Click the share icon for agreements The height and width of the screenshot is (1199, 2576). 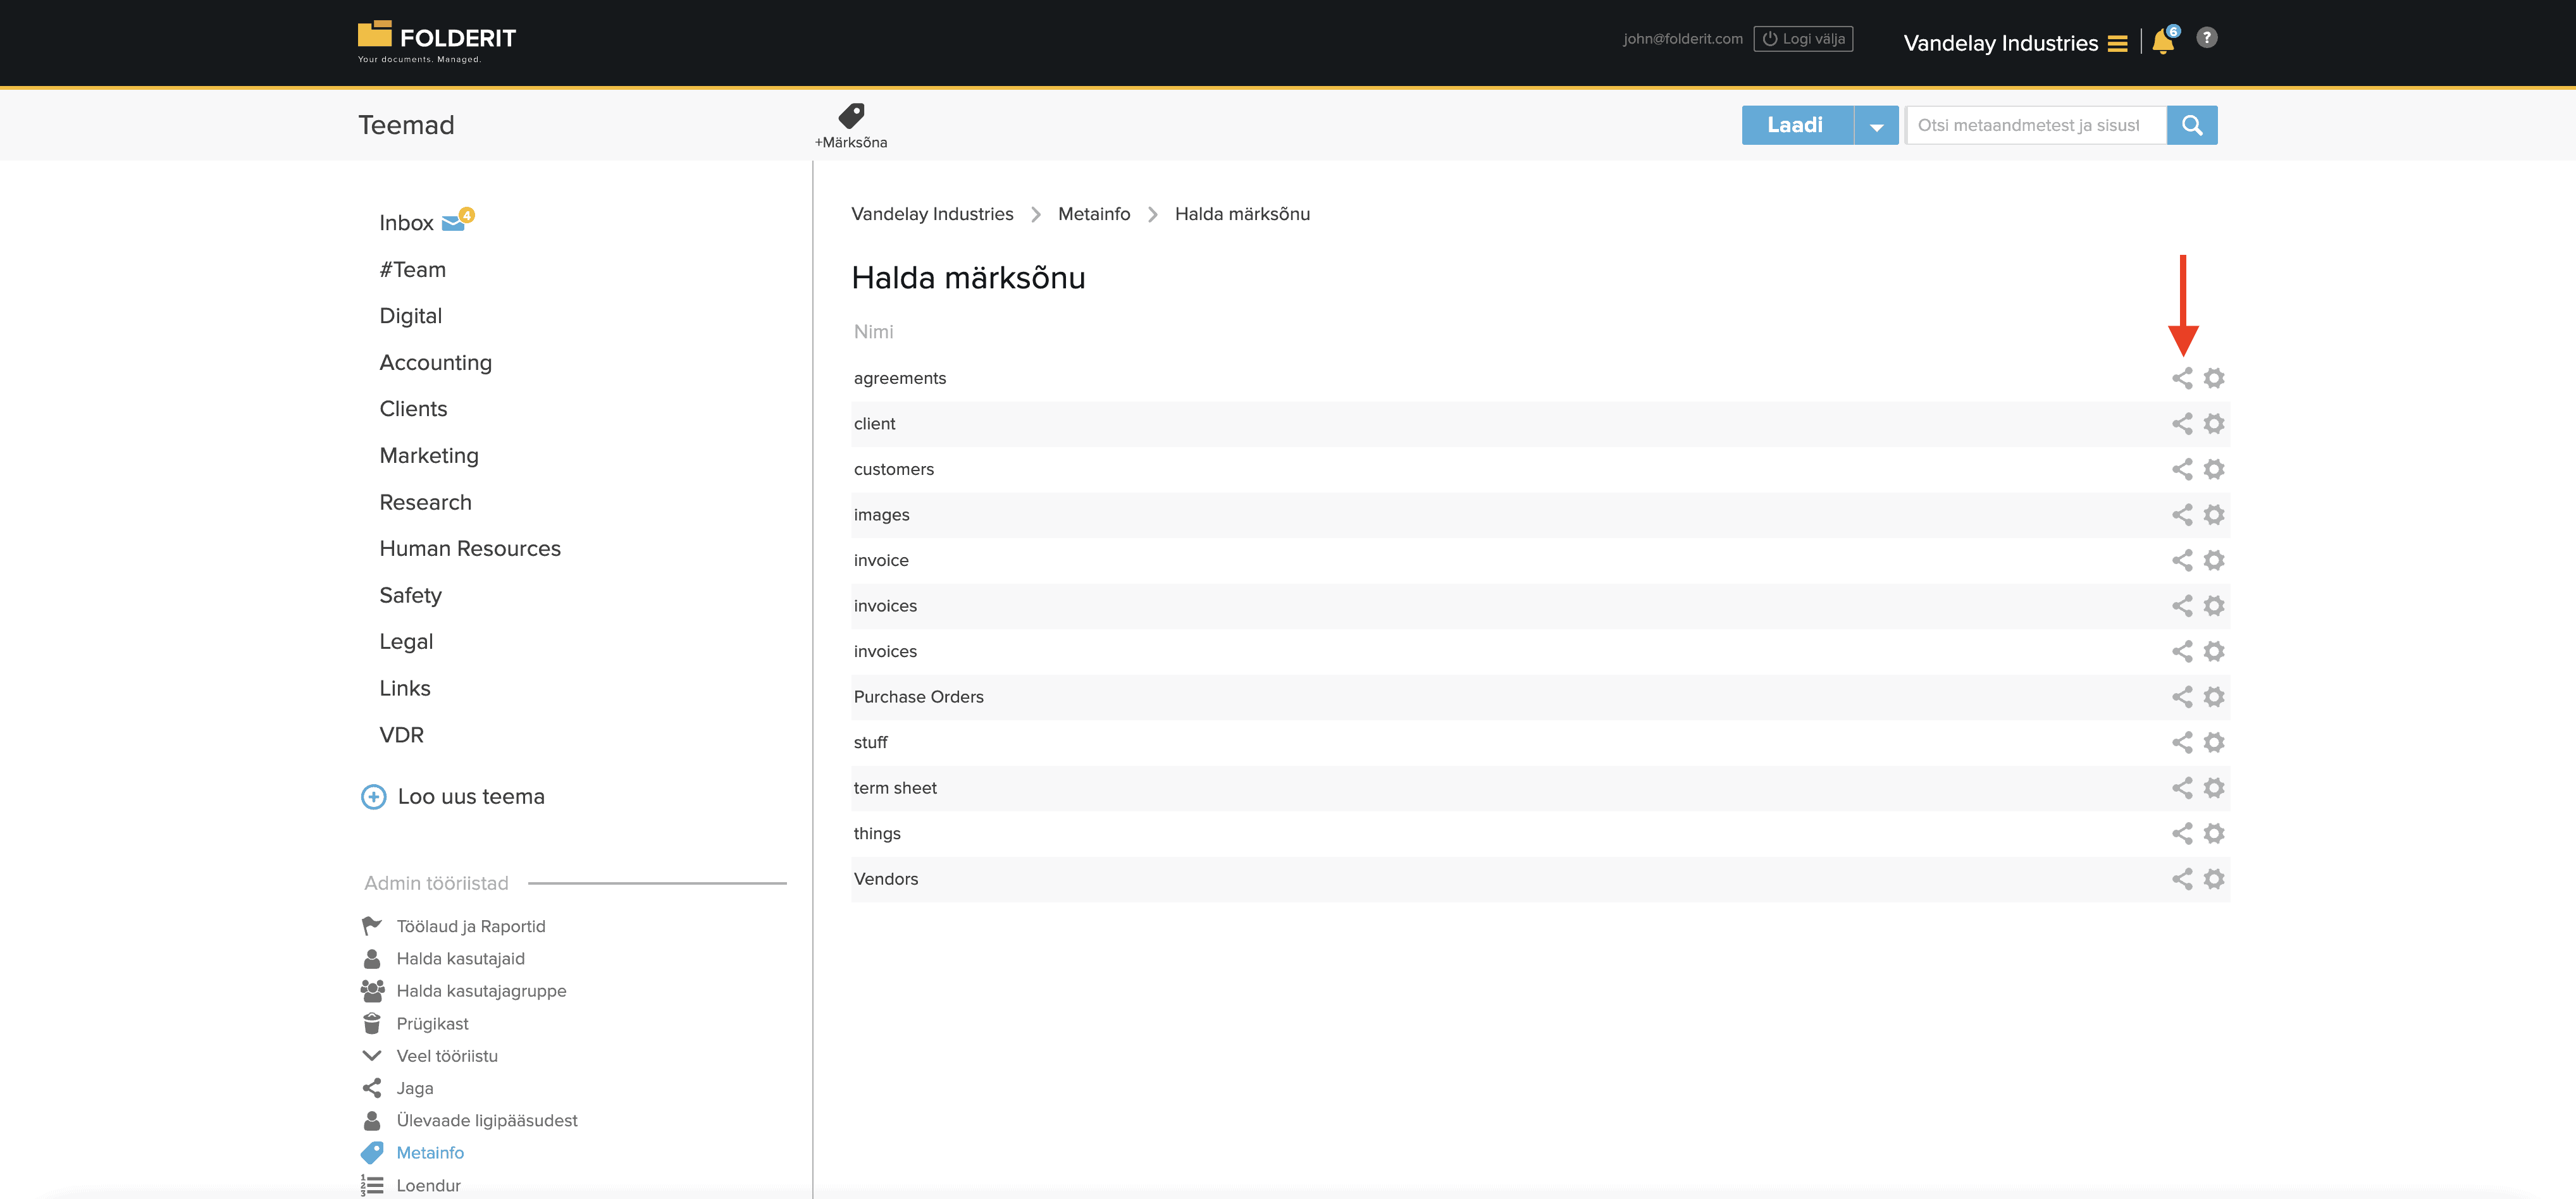click(x=2181, y=378)
